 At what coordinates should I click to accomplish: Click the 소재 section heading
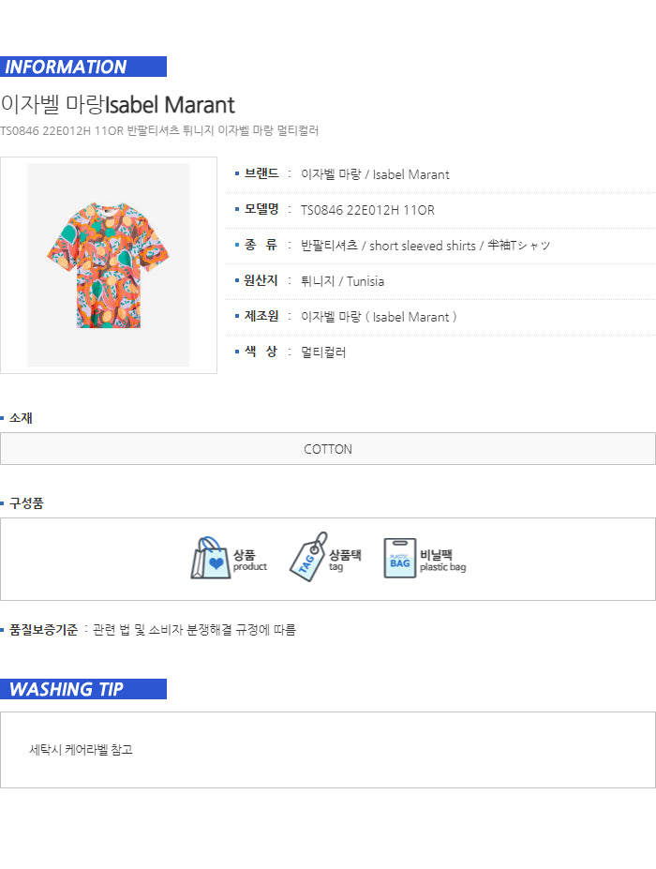(21, 418)
